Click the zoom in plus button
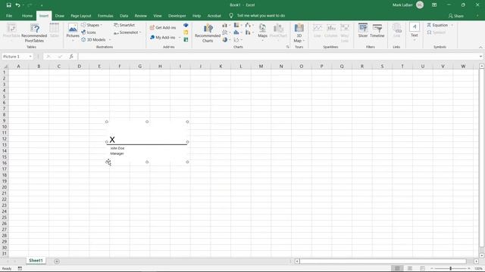Viewport: 485px width, 272px height. [x=469, y=268]
